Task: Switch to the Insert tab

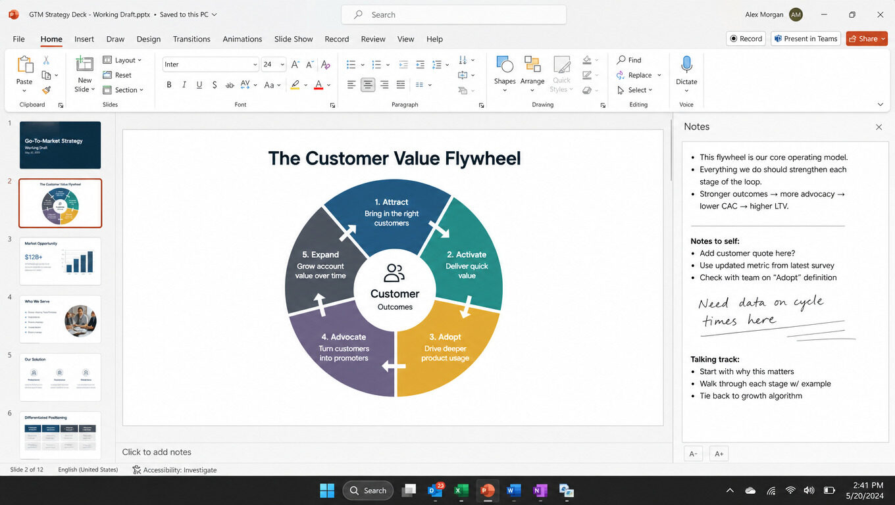Action: [x=84, y=39]
